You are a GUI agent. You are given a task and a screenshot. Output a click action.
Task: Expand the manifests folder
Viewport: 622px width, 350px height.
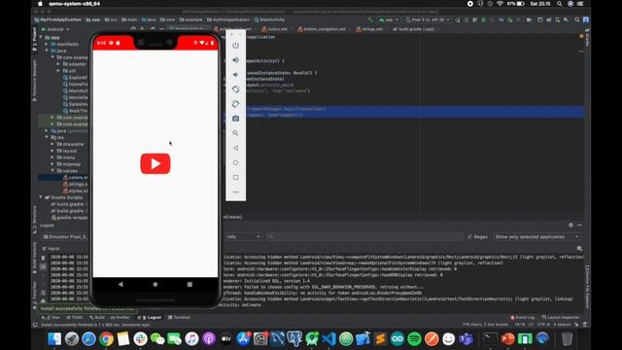47,44
